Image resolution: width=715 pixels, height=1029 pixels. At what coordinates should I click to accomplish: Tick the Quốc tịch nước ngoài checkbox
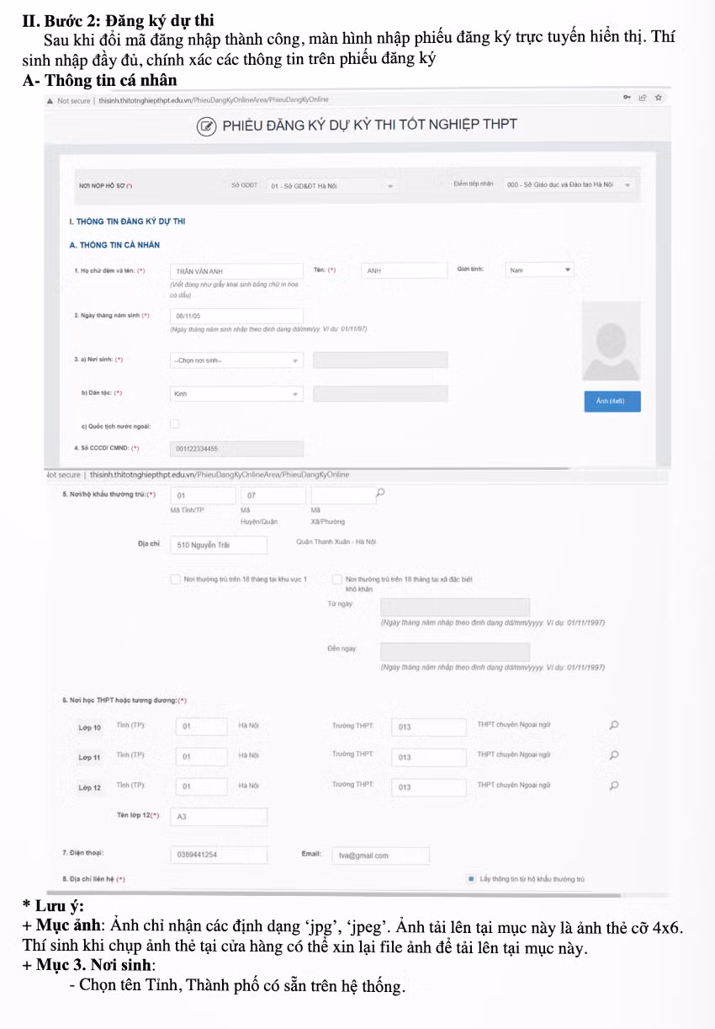click(175, 424)
